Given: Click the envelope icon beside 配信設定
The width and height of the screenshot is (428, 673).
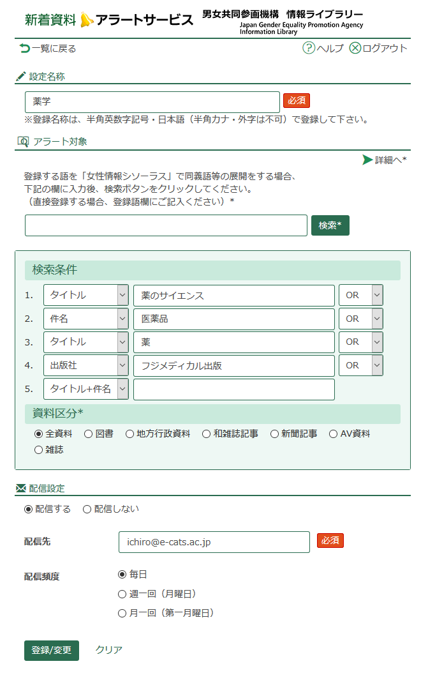Looking at the screenshot, I should pyautogui.click(x=21, y=488).
